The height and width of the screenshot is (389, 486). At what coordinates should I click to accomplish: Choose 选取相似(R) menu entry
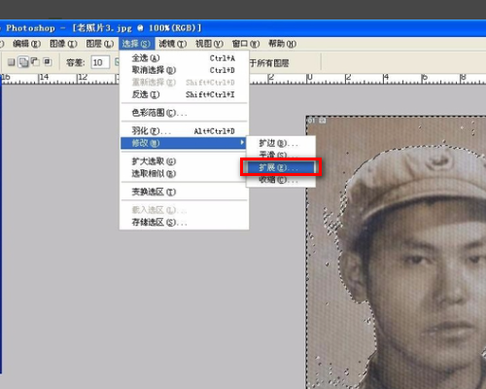(184, 173)
